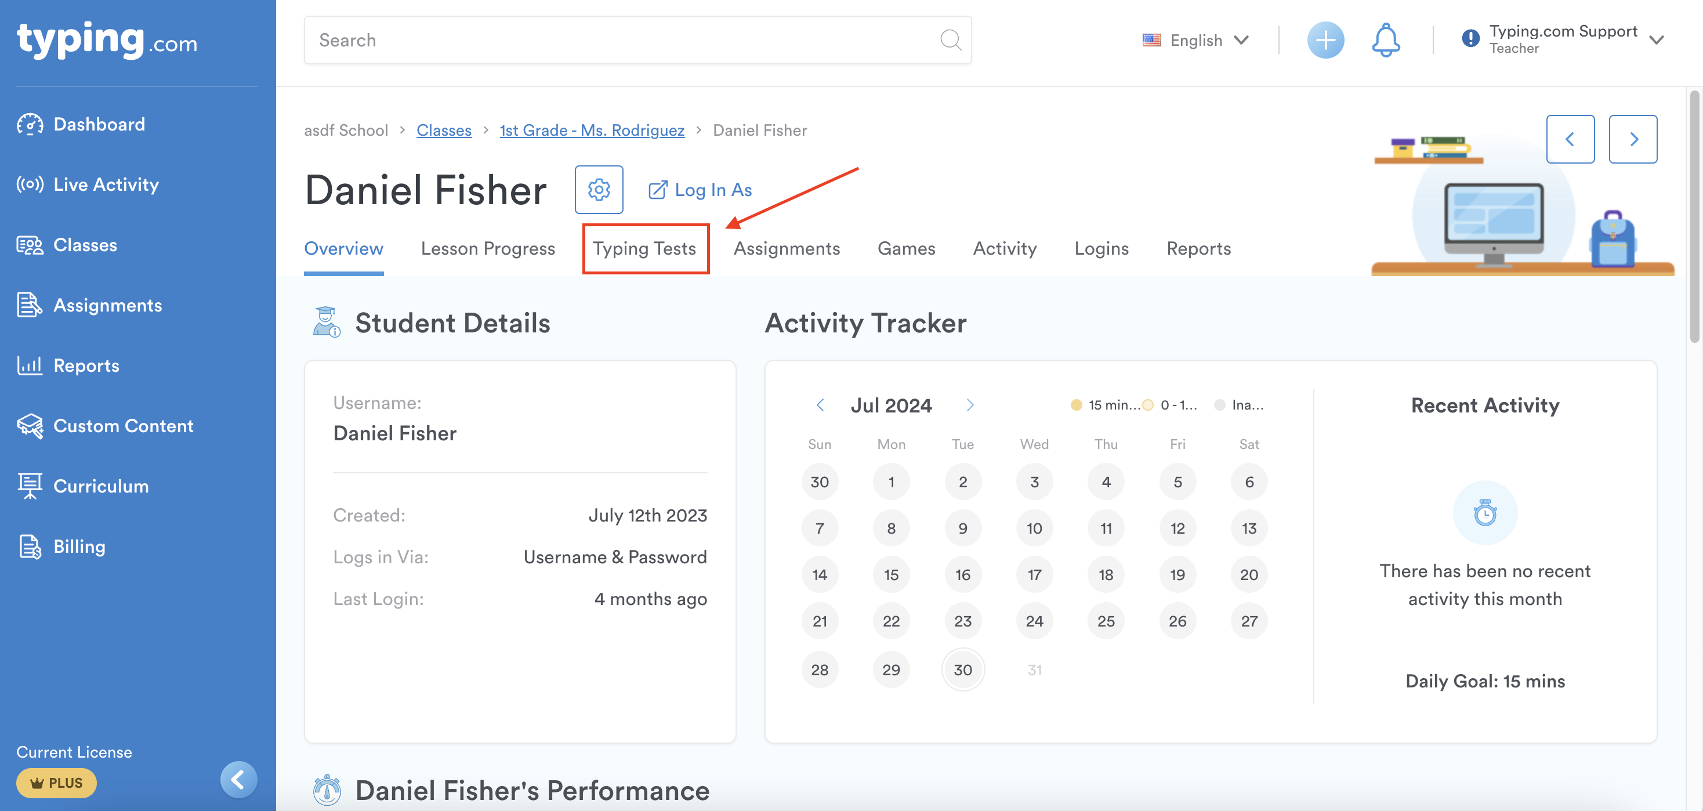The width and height of the screenshot is (1703, 811).
Task: Click the Search input field
Action: coord(621,41)
